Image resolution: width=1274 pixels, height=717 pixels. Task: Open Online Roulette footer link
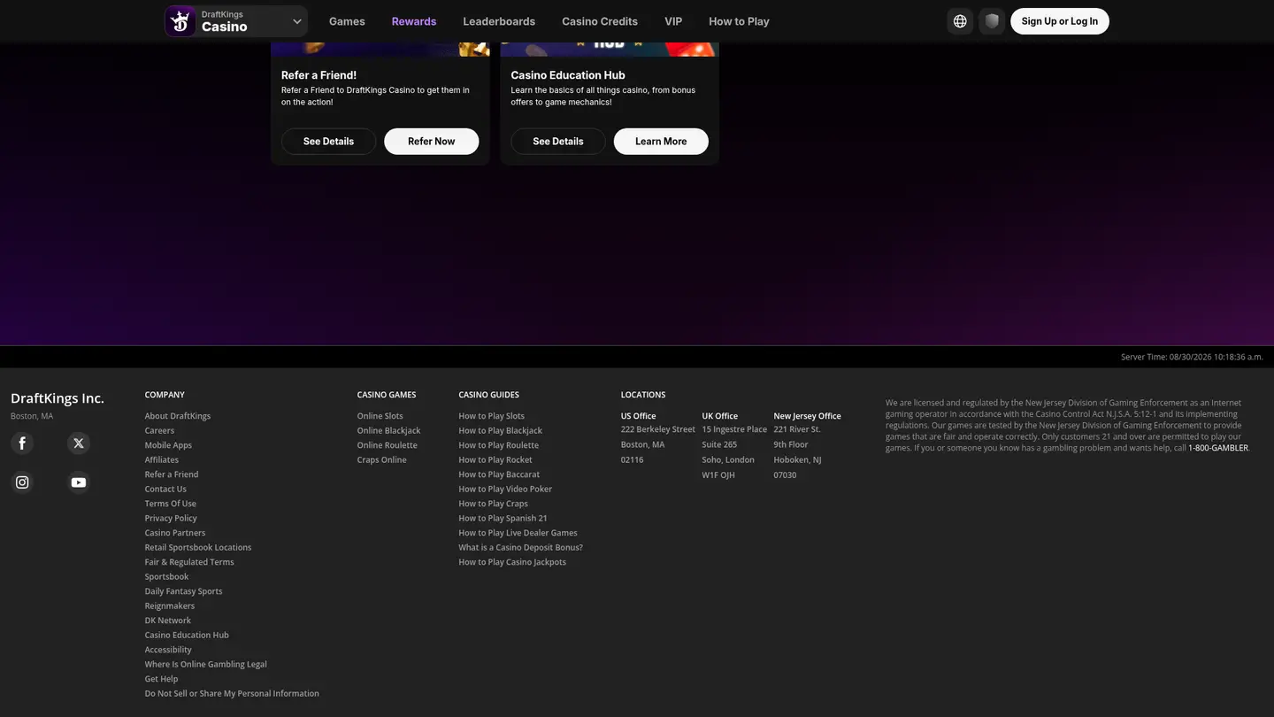click(x=388, y=445)
